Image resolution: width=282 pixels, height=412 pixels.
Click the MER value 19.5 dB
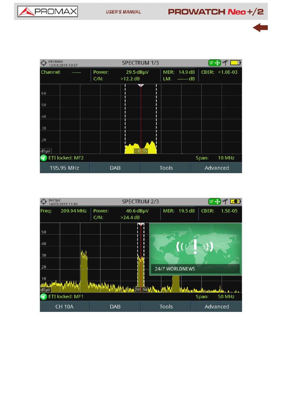click(187, 211)
